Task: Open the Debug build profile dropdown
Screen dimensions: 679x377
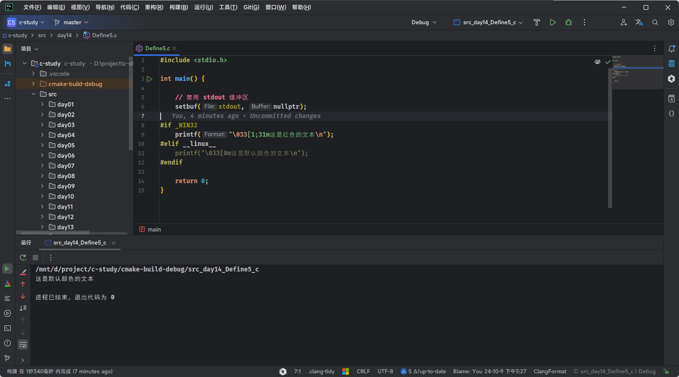Action: [424, 22]
